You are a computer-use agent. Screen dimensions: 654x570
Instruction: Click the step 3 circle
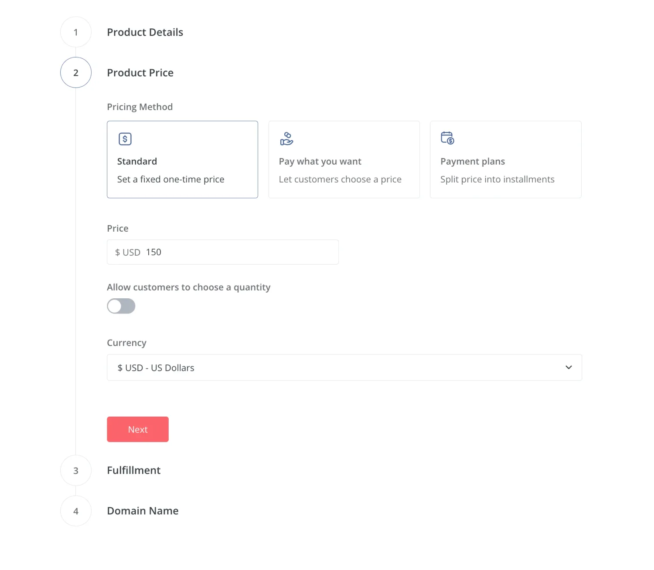pyautogui.click(x=76, y=470)
